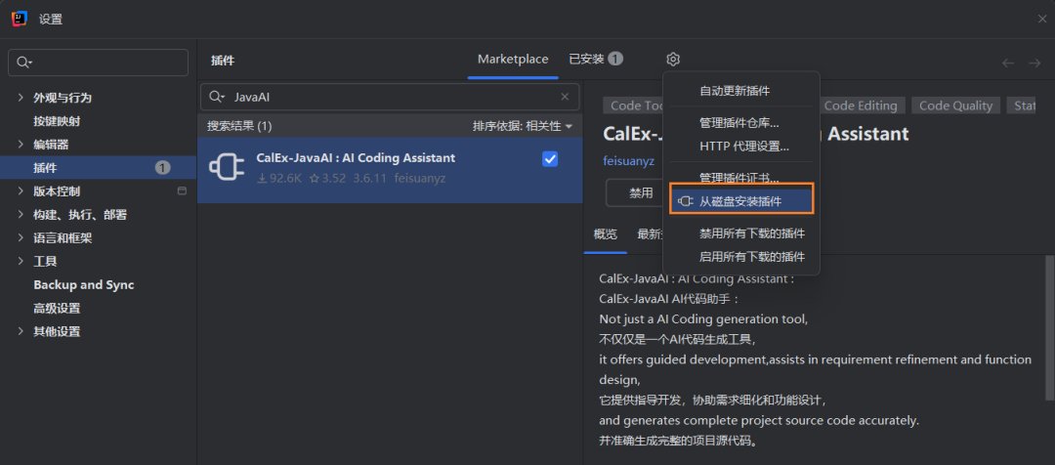Select the 工具 settings item
1055x465 pixels.
click(x=45, y=261)
